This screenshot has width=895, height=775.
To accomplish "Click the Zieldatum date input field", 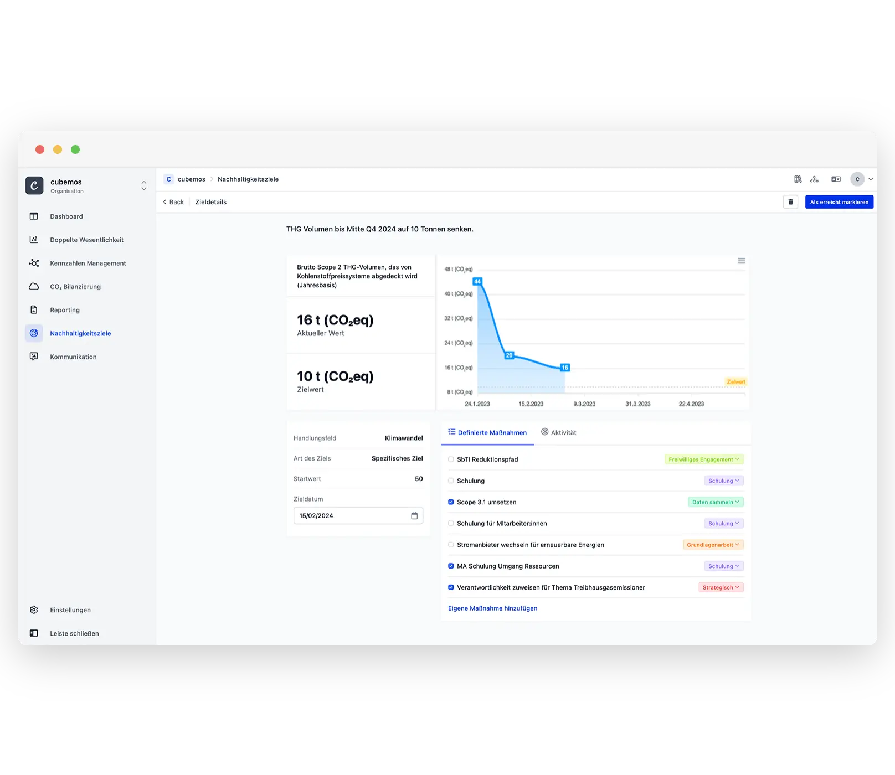I will click(358, 516).
